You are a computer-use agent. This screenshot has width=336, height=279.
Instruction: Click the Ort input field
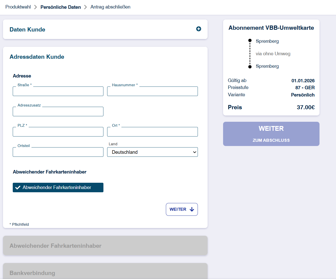tap(152, 132)
